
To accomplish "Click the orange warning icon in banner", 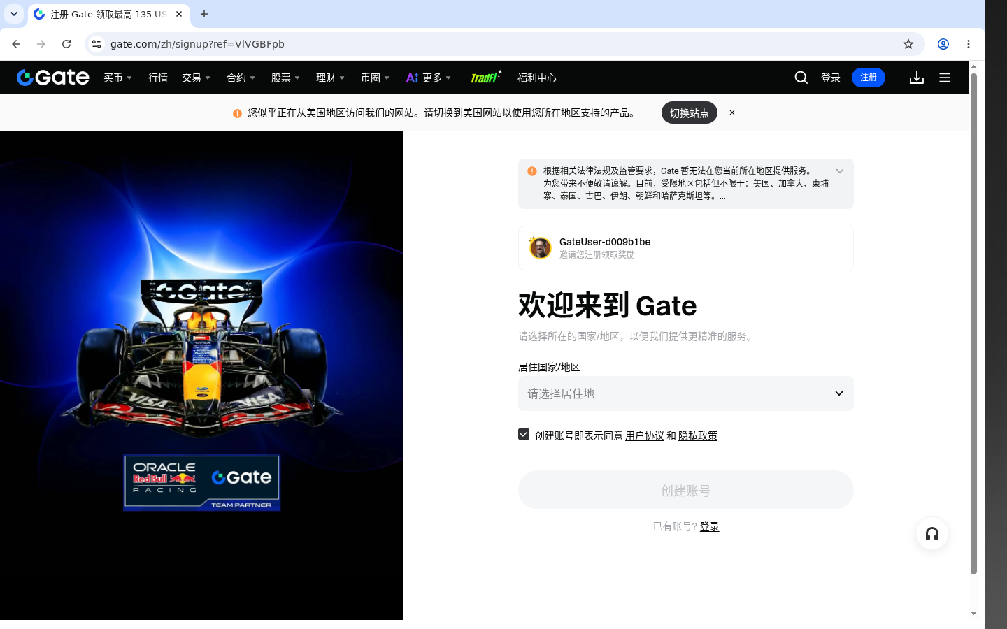I will click(237, 113).
